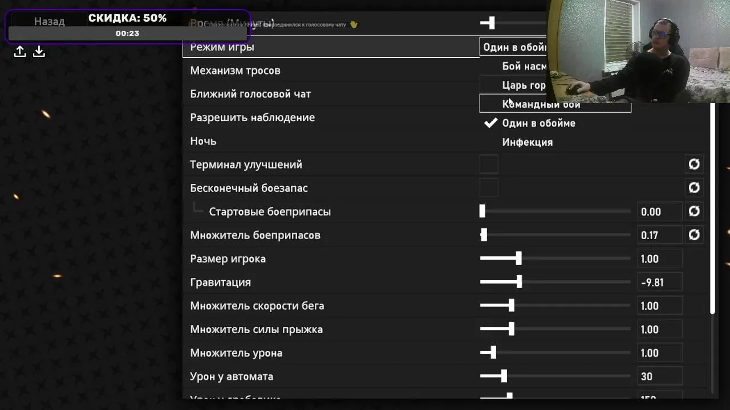This screenshot has width=730, height=410.
Task: Toggle the Терминал улучшений checkbox
Action: click(x=489, y=165)
